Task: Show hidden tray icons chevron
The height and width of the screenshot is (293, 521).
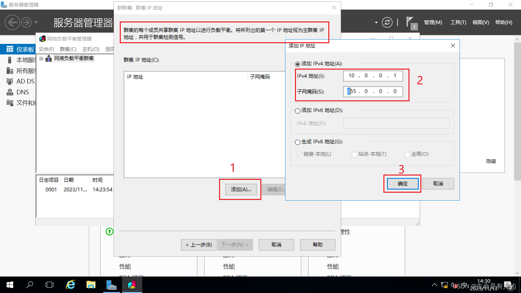Action: pyautogui.click(x=434, y=285)
